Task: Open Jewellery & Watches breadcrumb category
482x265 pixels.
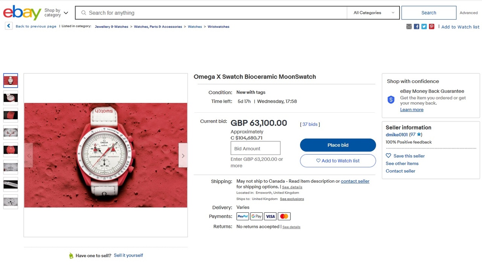Action: (x=111, y=27)
